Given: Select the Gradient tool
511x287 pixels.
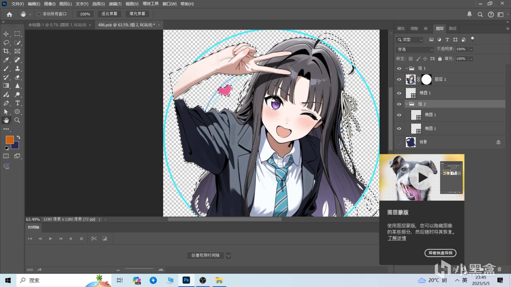Looking at the screenshot, I should click(6, 86).
